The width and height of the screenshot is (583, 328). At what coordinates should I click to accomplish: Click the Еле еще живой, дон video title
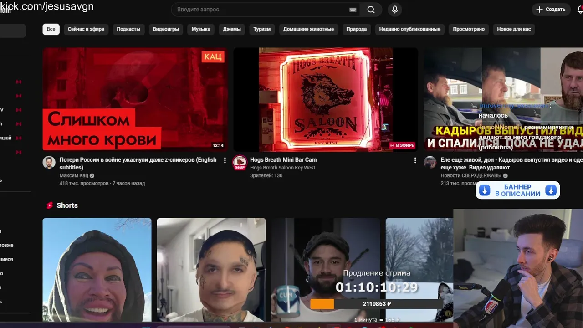click(511, 164)
